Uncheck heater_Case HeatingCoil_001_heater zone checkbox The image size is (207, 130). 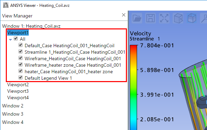[21, 71]
